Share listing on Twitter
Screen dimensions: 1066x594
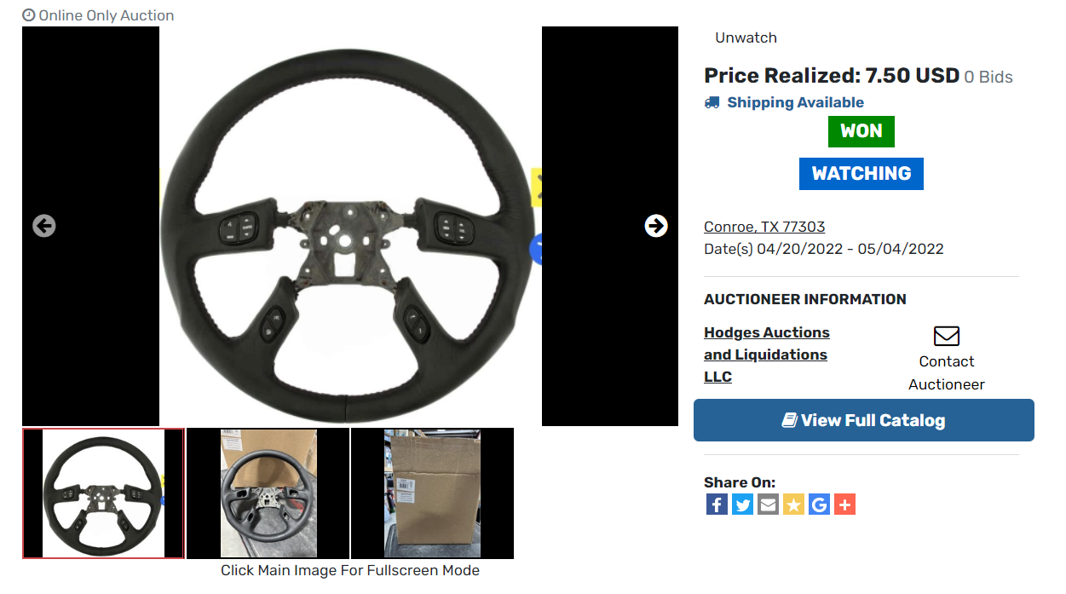click(x=742, y=505)
